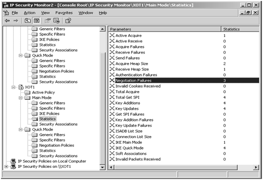Collapse the lower Quick Mode node under XOT1

click(x=20, y=129)
